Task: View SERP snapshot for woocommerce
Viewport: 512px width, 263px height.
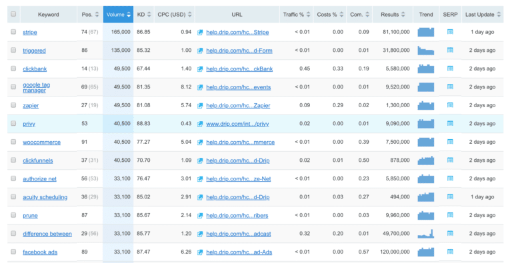Action: click(x=450, y=142)
